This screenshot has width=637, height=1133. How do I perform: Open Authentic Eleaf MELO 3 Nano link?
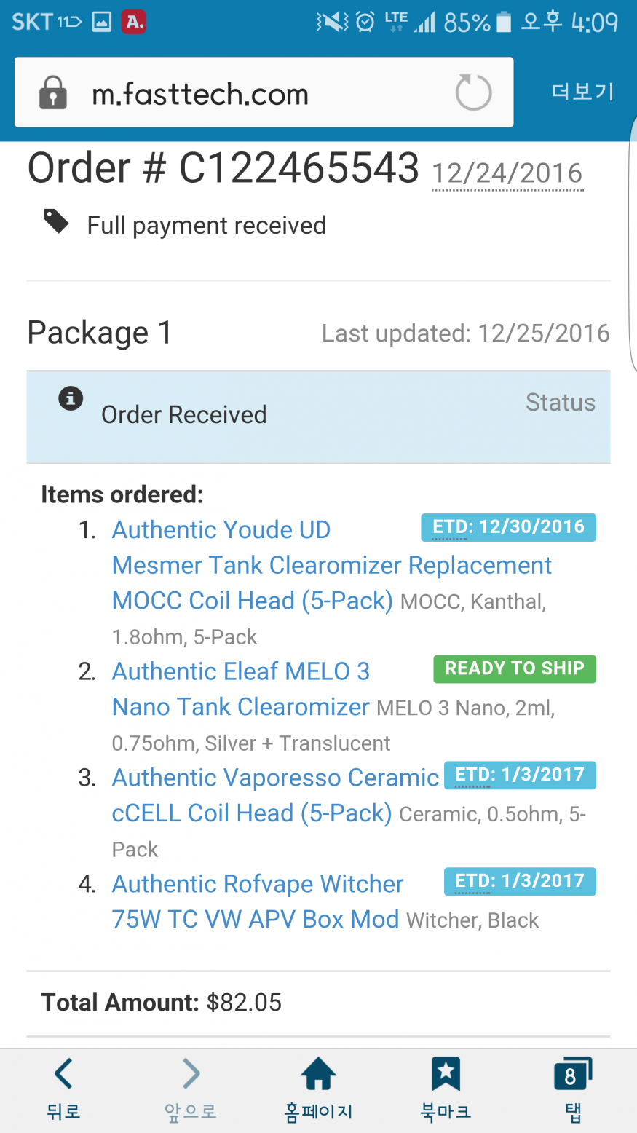click(240, 706)
